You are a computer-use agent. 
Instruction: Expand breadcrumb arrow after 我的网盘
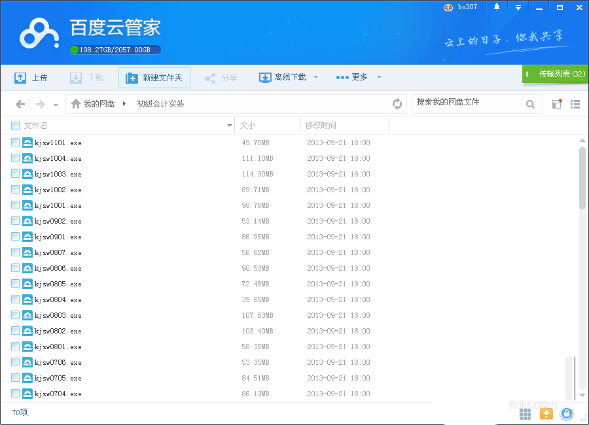124,103
